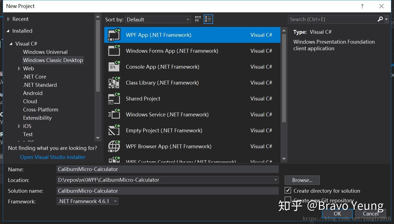Collapse the Installed tree node
The width and height of the screenshot is (394, 224).
[x=8, y=31]
